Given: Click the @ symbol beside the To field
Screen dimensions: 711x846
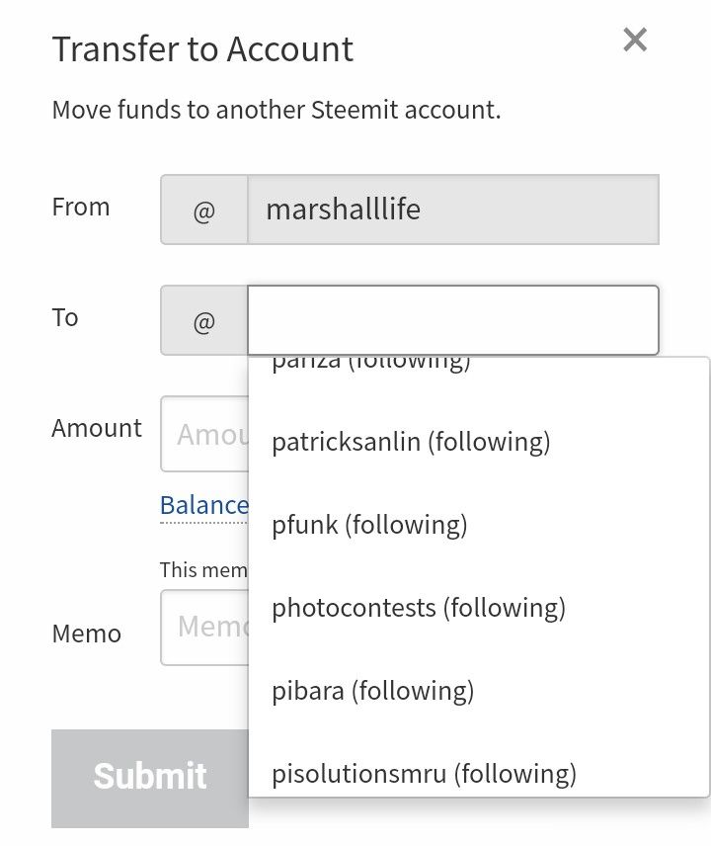Looking at the screenshot, I should (x=203, y=320).
